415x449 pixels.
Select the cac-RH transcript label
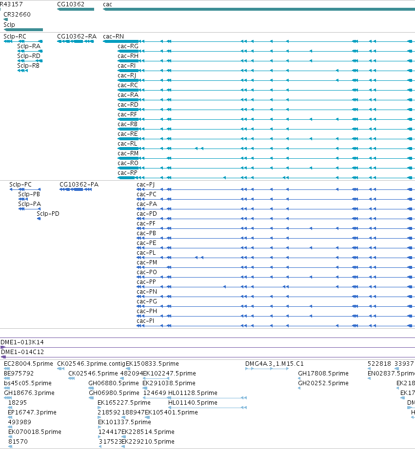point(128,56)
